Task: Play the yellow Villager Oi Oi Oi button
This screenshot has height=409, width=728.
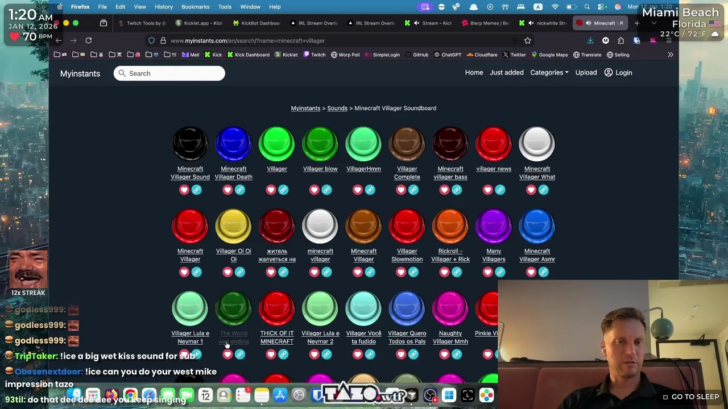Action: tap(233, 227)
